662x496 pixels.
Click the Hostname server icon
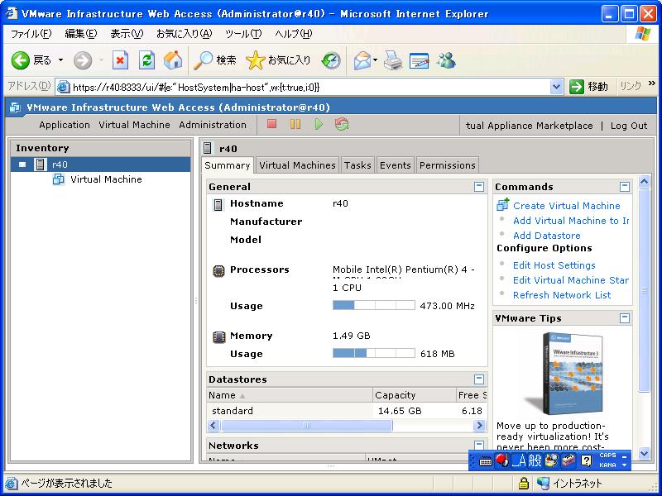(x=218, y=205)
